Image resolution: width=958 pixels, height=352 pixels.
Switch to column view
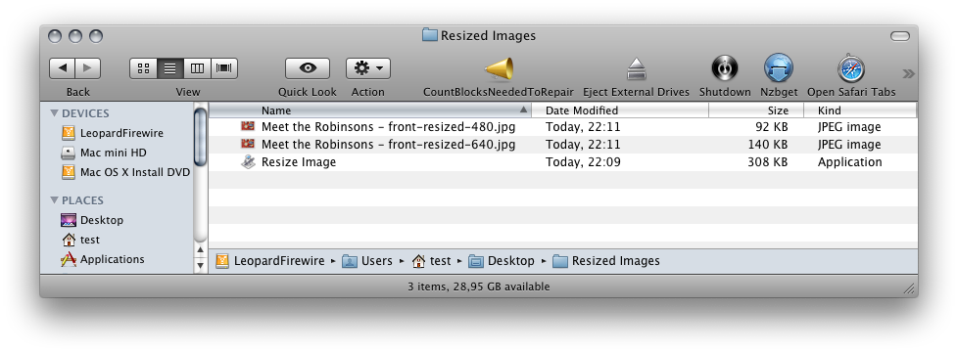(x=197, y=68)
